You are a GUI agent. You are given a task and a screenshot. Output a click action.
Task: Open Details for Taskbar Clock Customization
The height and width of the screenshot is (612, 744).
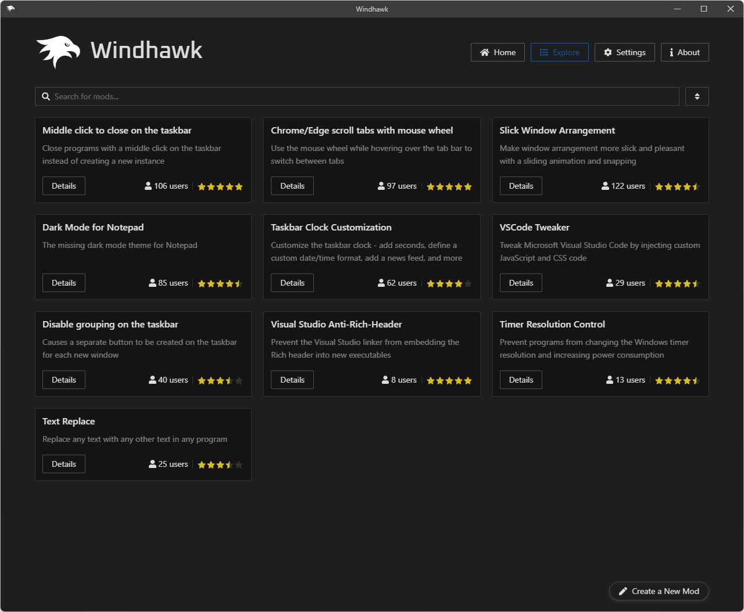[292, 283]
